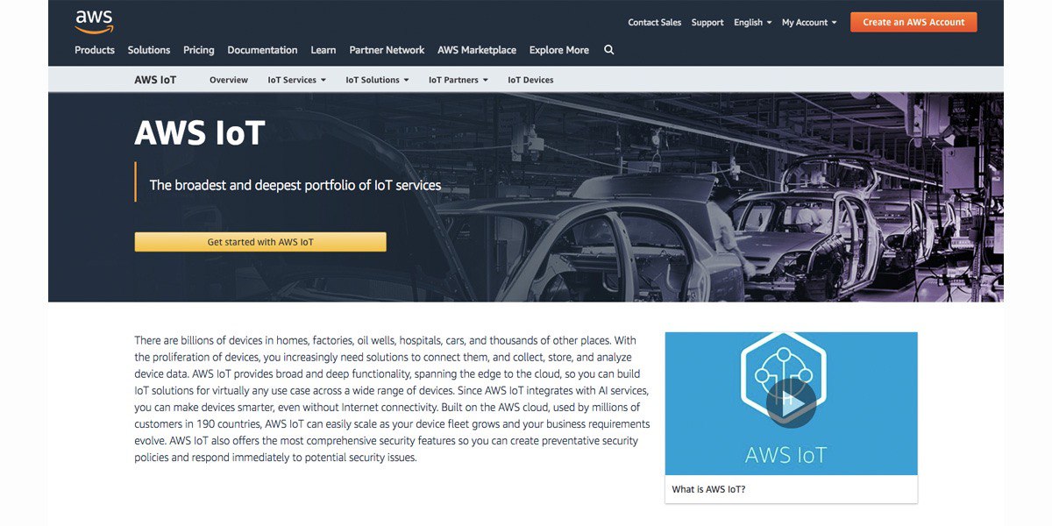Click the Contact Sales link
The width and height of the screenshot is (1052, 526).
pos(654,23)
